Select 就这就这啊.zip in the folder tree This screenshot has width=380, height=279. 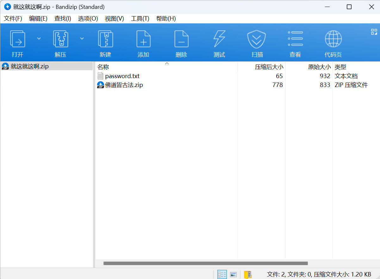[x=47, y=66]
